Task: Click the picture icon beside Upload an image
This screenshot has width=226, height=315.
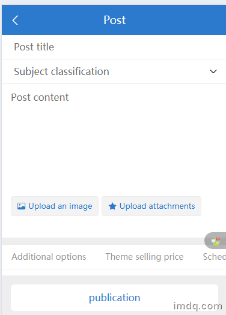Action: 21,206
